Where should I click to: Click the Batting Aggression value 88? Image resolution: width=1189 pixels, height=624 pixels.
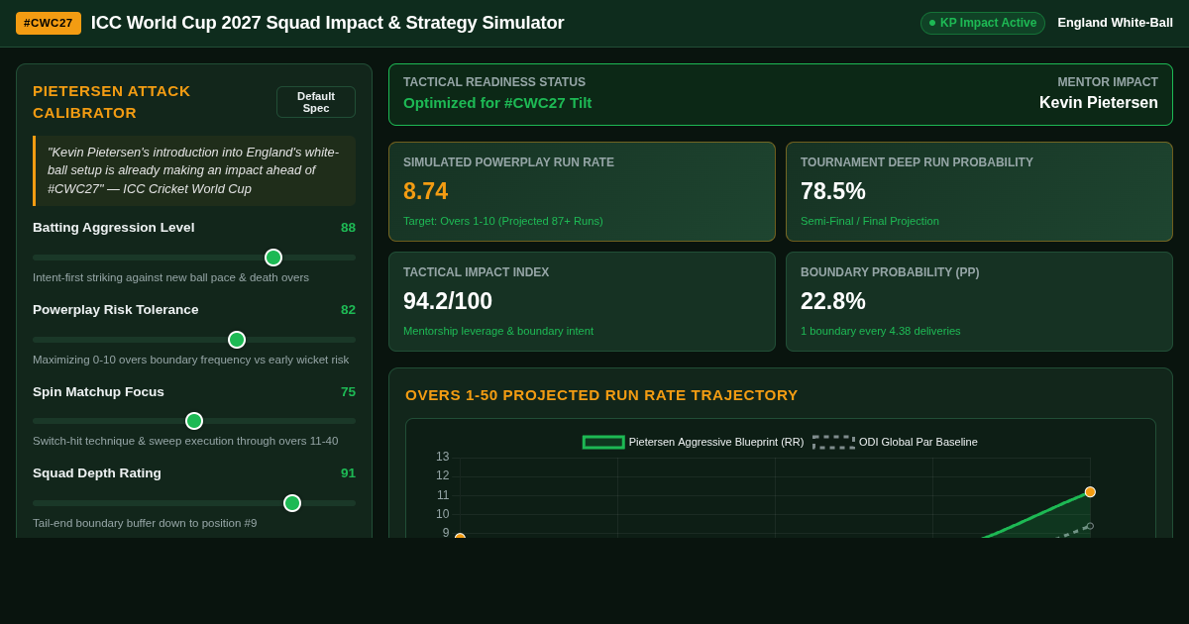point(348,228)
